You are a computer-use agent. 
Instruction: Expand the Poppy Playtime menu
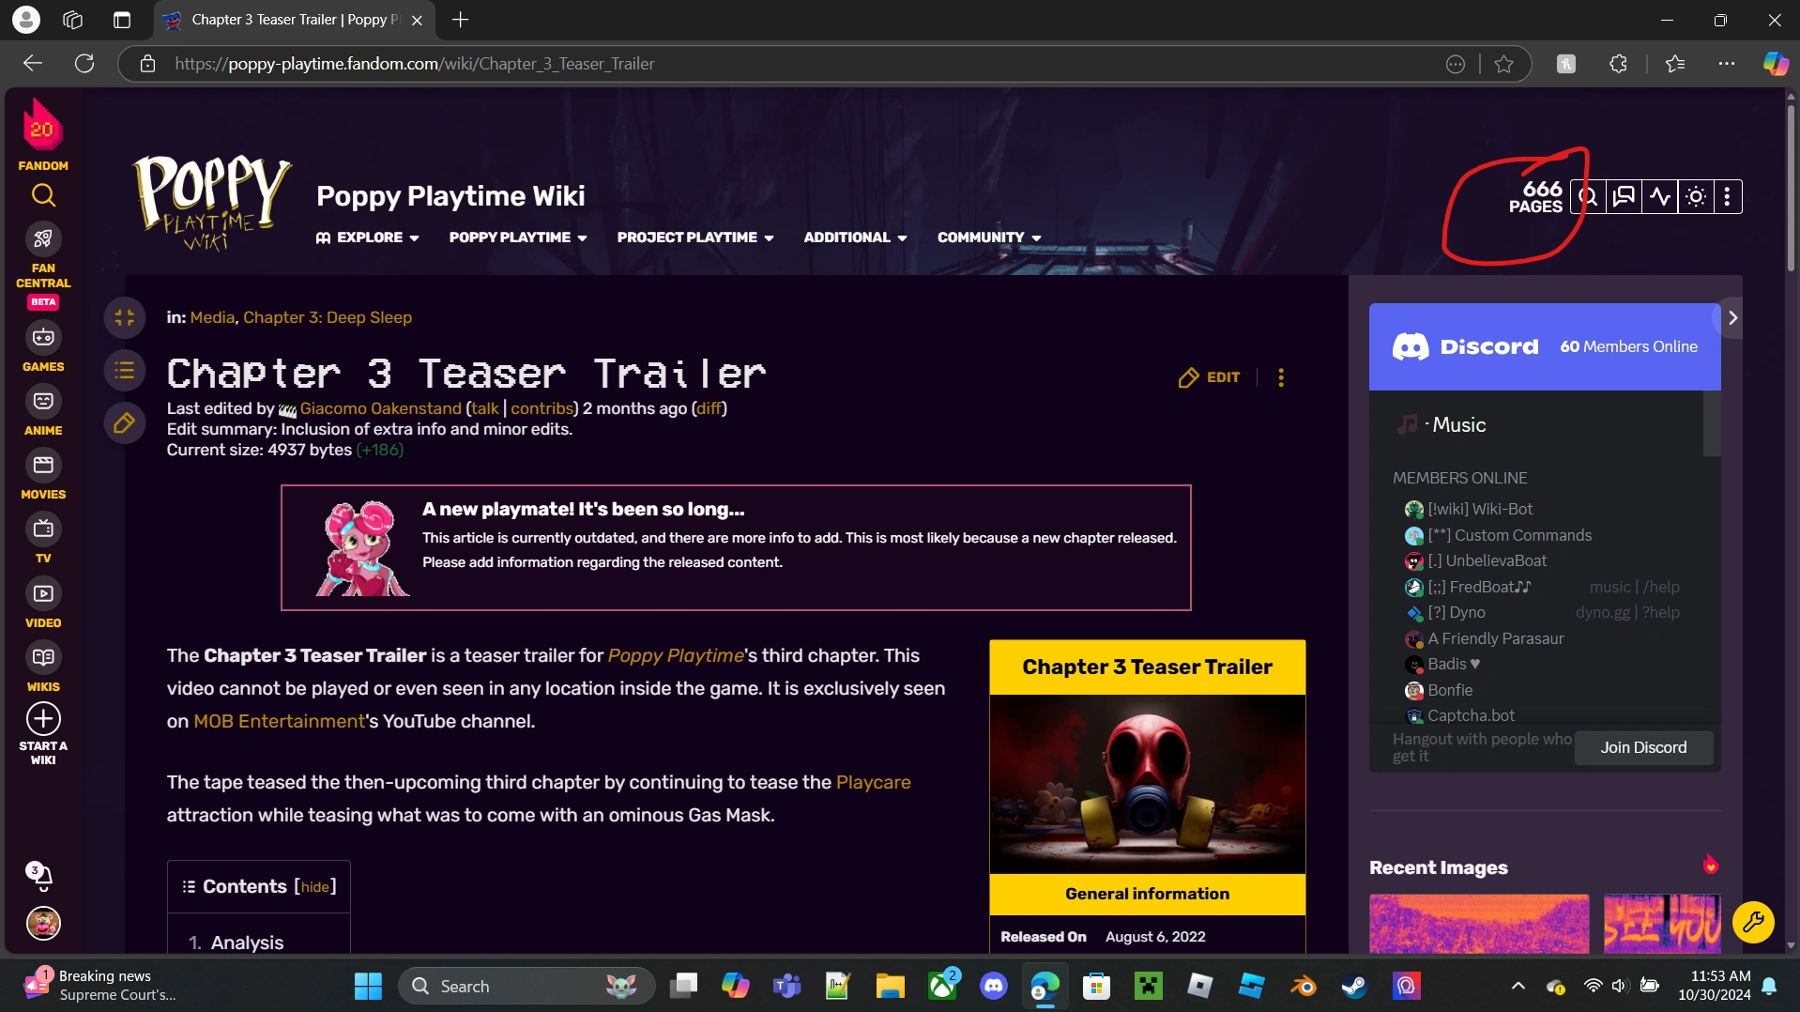518,238
